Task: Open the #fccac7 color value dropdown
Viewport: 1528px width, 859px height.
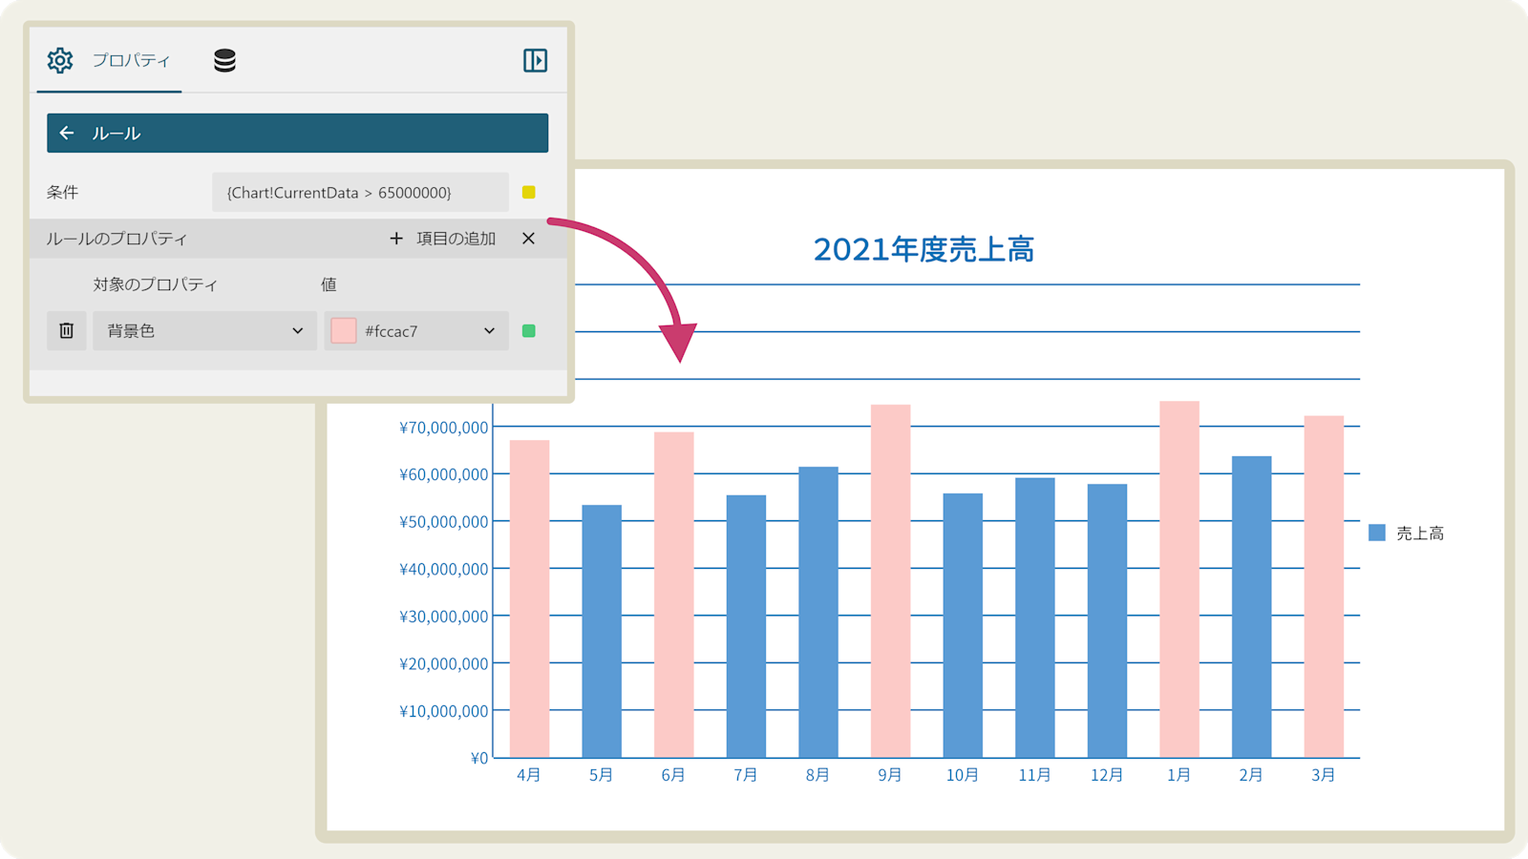Action: [416, 330]
